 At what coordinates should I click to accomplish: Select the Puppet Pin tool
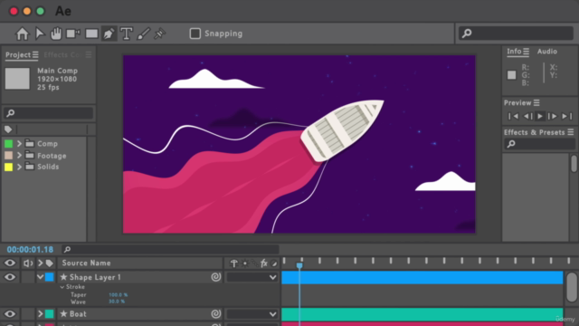[159, 34]
